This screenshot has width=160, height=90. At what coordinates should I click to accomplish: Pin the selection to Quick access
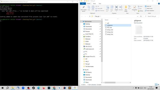tap(83, 8)
